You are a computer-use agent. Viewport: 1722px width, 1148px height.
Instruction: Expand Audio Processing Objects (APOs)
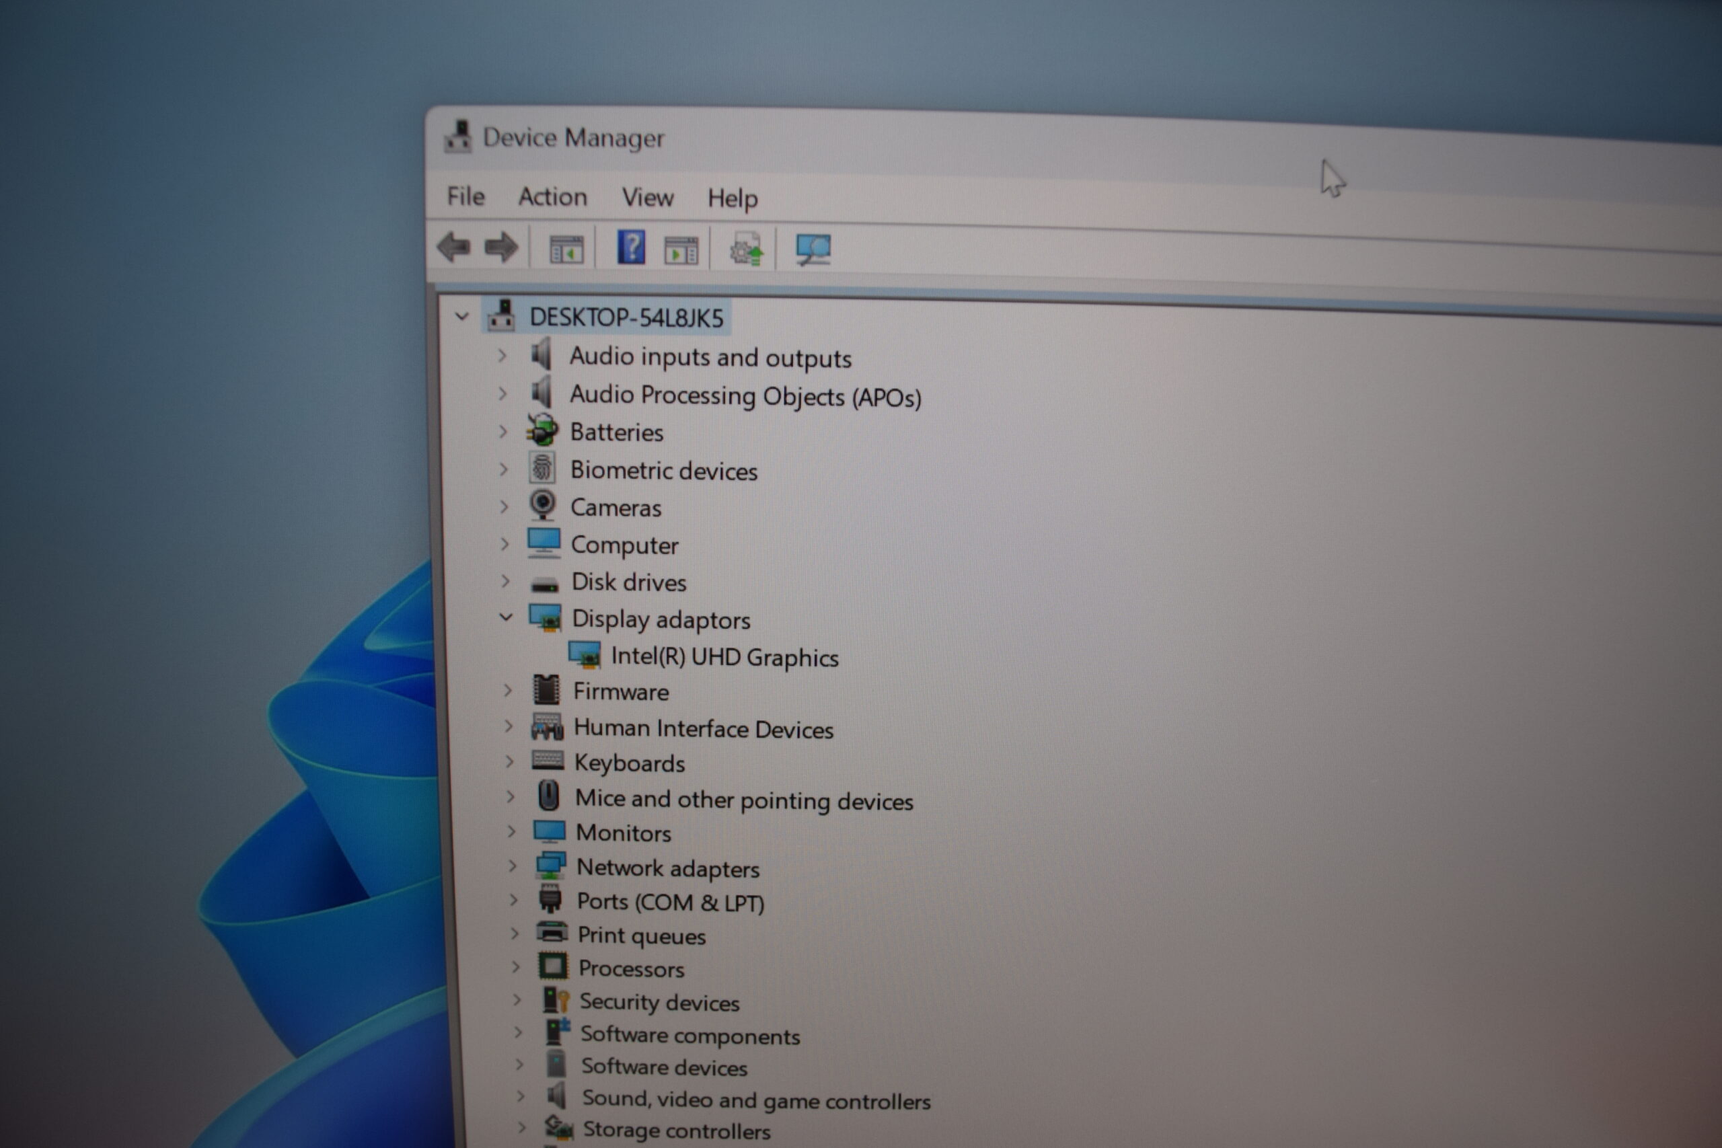(502, 394)
